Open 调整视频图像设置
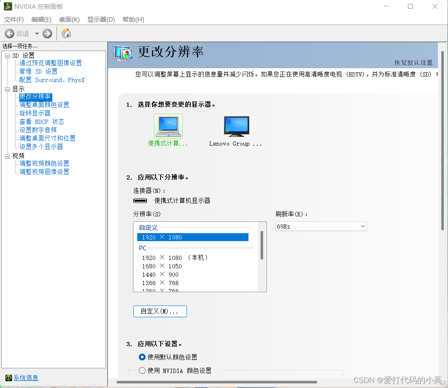Image resolution: width=448 pixels, height=388 pixels. [44, 172]
